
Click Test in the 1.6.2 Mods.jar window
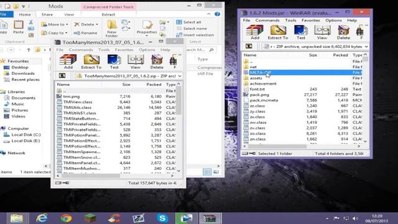click(x=301, y=32)
